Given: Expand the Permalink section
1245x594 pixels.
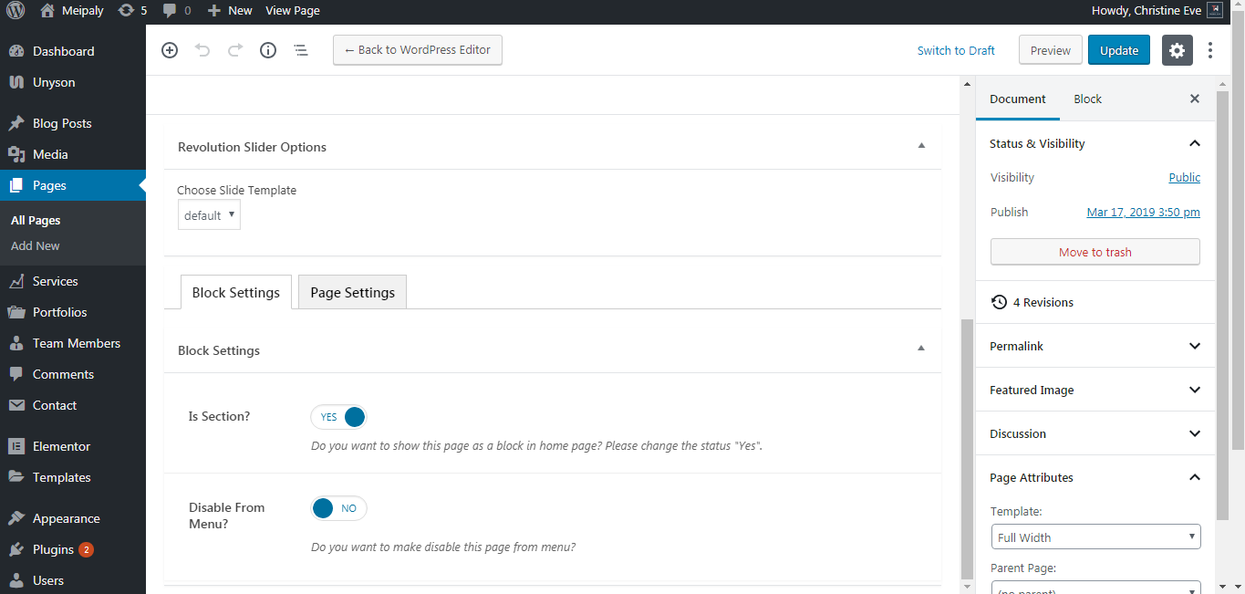Looking at the screenshot, I should tap(1195, 346).
